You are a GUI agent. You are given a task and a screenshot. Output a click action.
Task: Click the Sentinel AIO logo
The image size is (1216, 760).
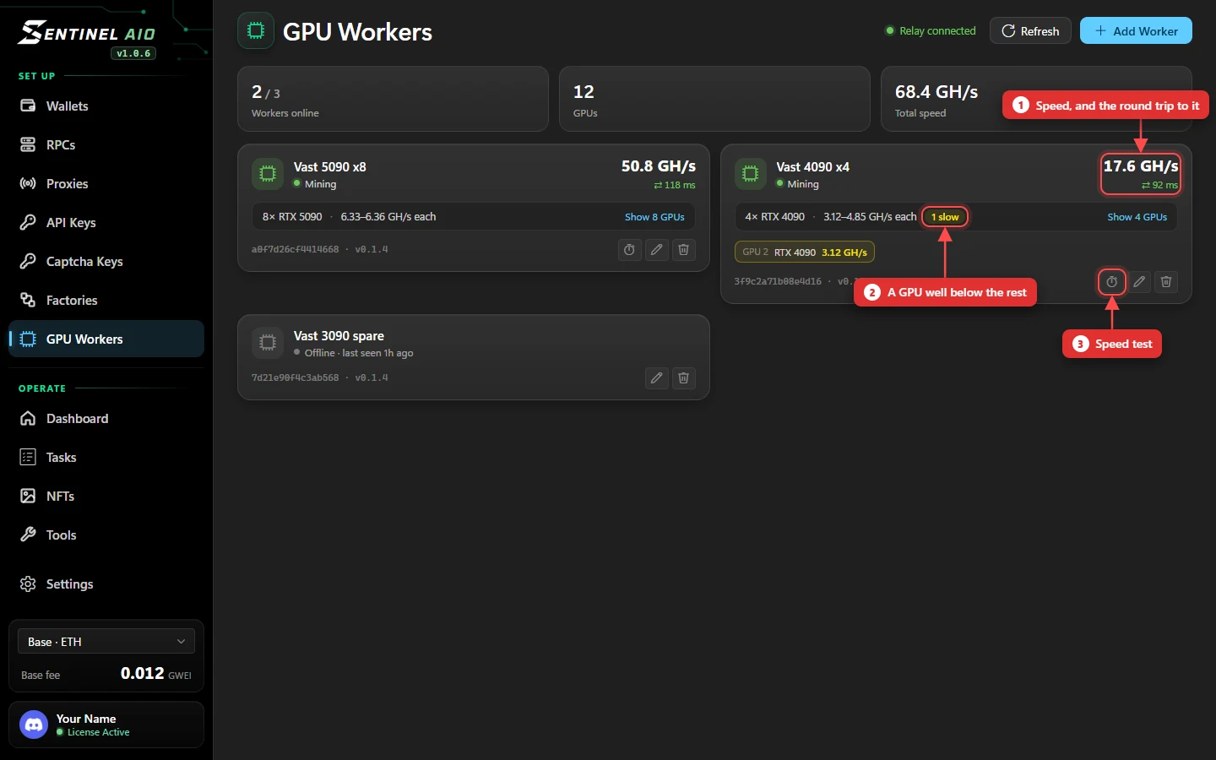click(88, 34)
